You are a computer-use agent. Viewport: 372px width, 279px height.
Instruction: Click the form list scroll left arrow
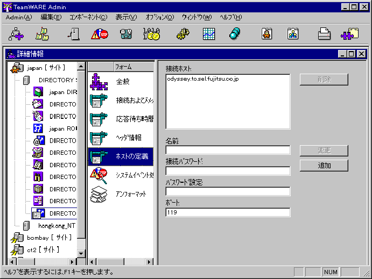coord(92,262)
